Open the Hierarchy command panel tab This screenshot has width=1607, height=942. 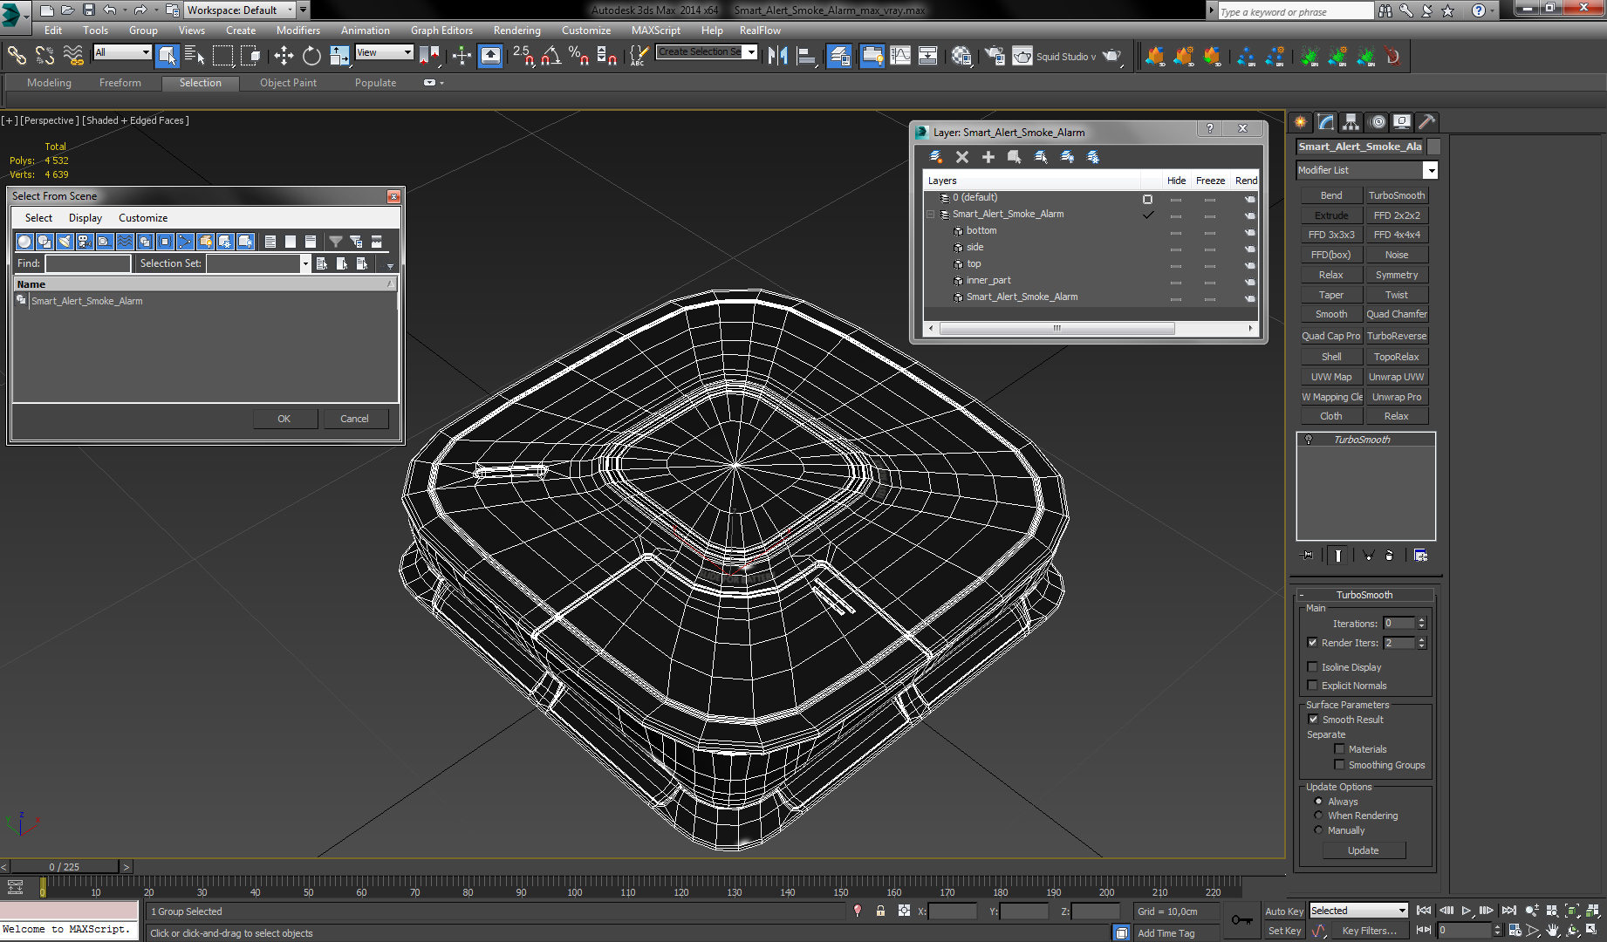click(x=1351, y=122)
